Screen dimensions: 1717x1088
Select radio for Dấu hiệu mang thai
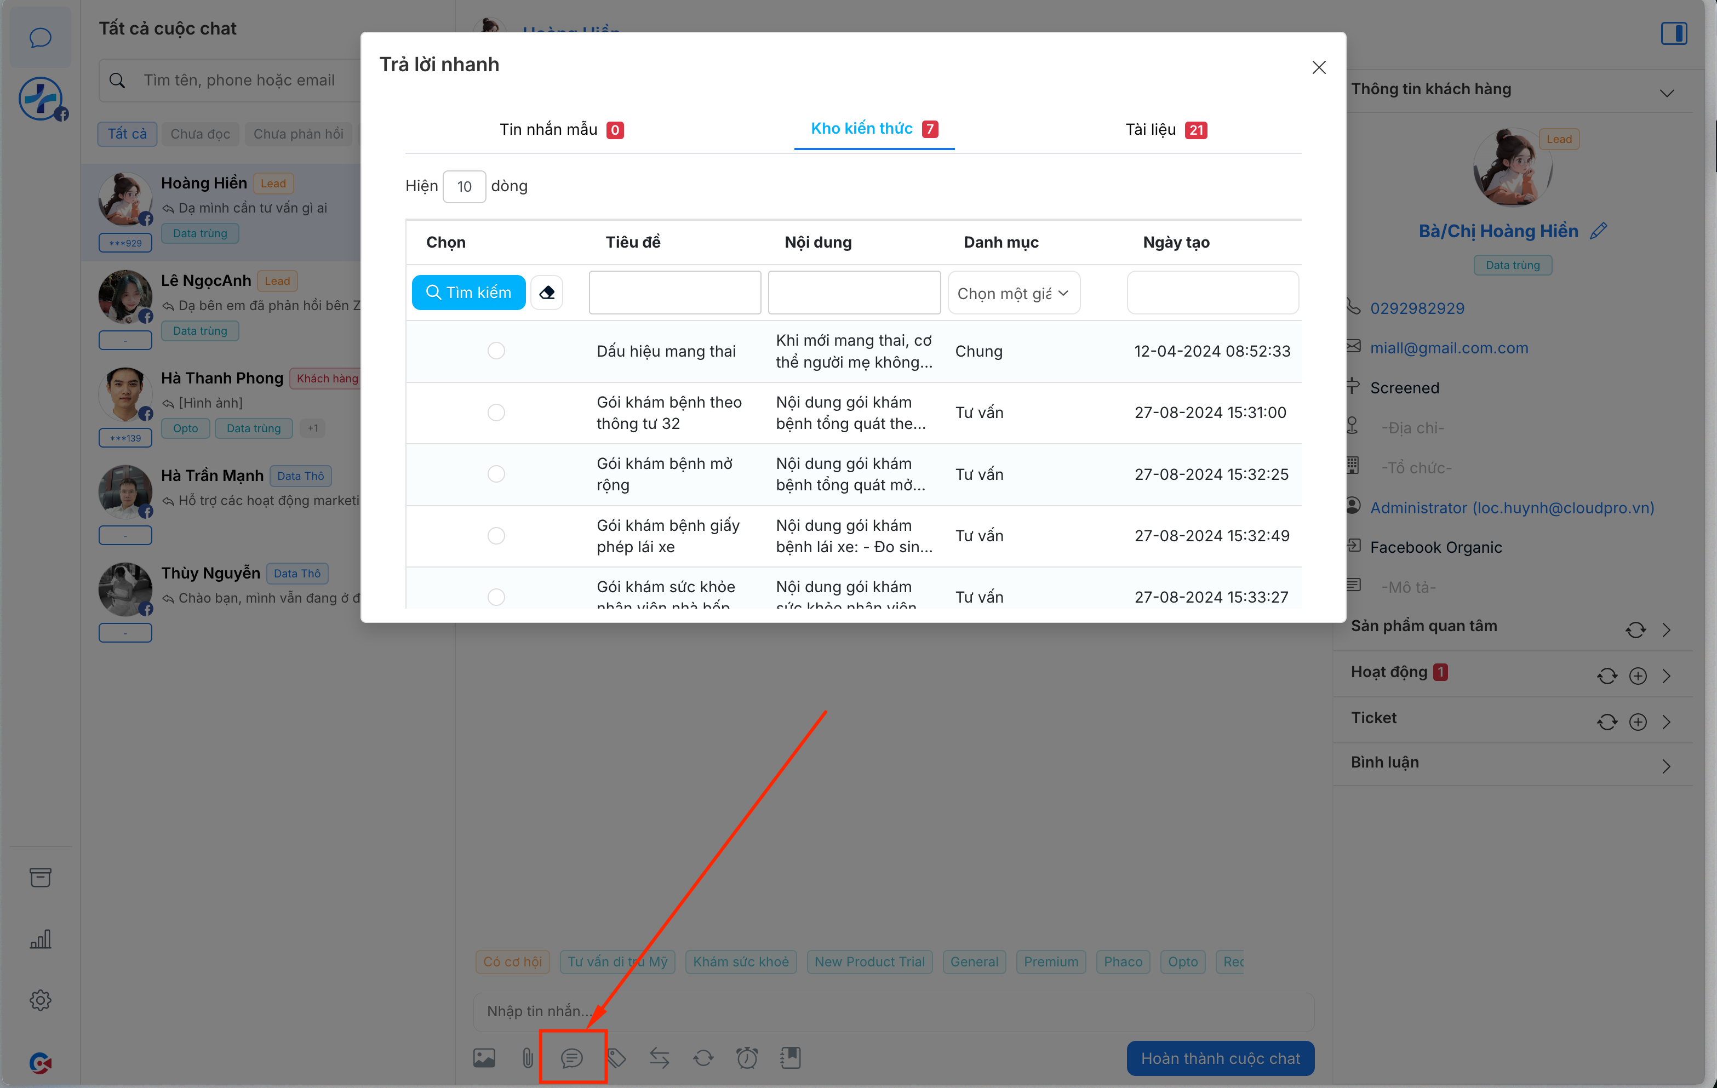coord(496,351)
